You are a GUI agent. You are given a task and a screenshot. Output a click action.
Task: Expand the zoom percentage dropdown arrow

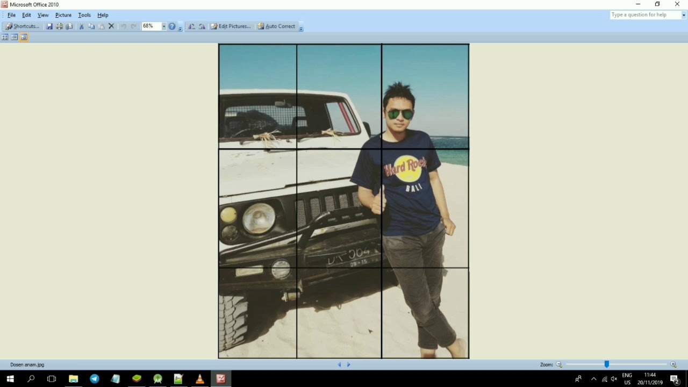(x=164, y=26)
